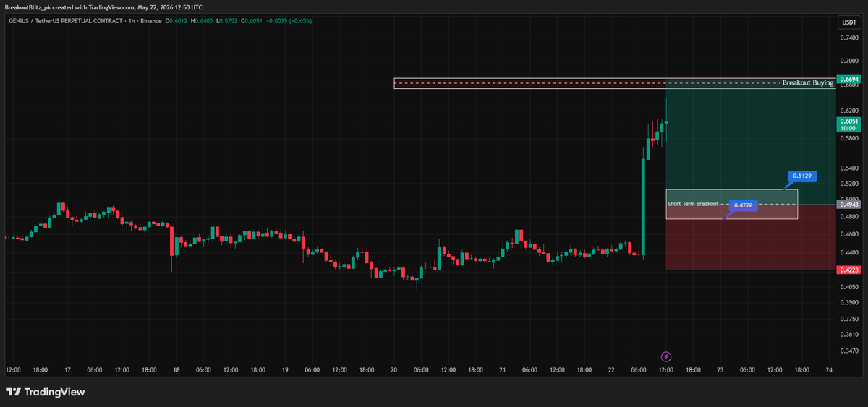The image size is (868, 407).
Task: Click the 0.4050 price axis tick
Action: coord(848,287)
